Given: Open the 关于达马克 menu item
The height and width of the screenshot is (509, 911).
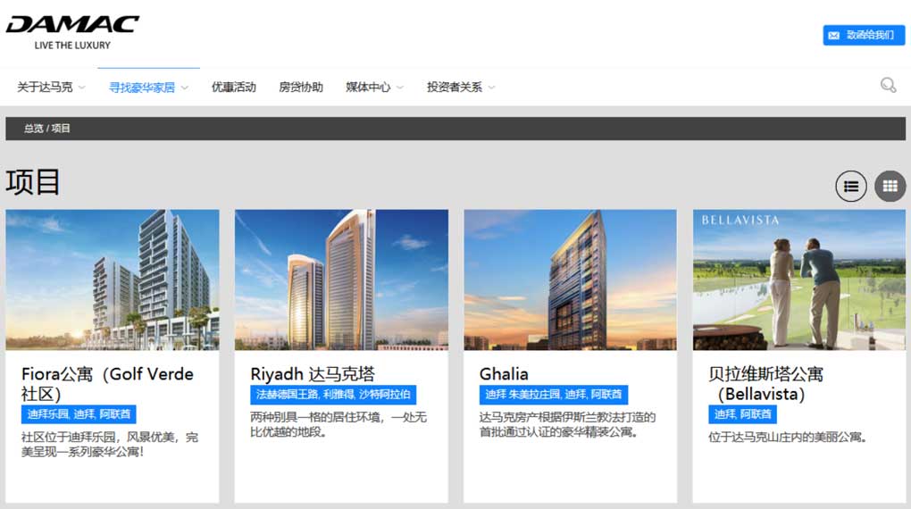Looking at the screenshot, I should [45, 88].
